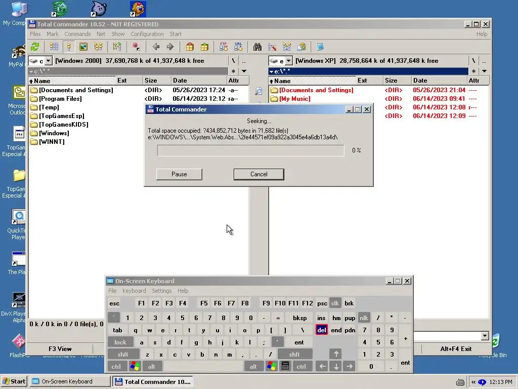Select the [Documents and Settings] folder in left panel

pyautogui.click(x=76, y=90)
